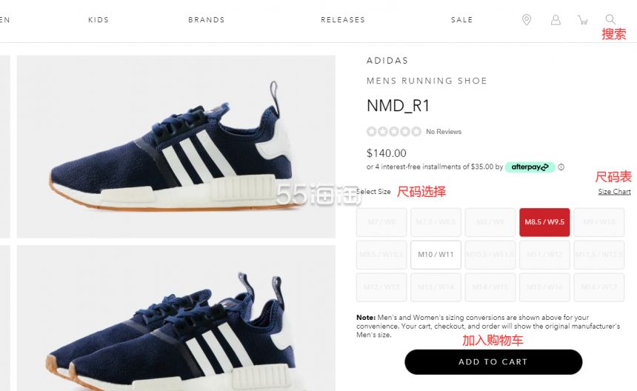Choose the M9 / W10 size option
The image size is (637, 391).
pyautogui.click(x=598, y=222)
